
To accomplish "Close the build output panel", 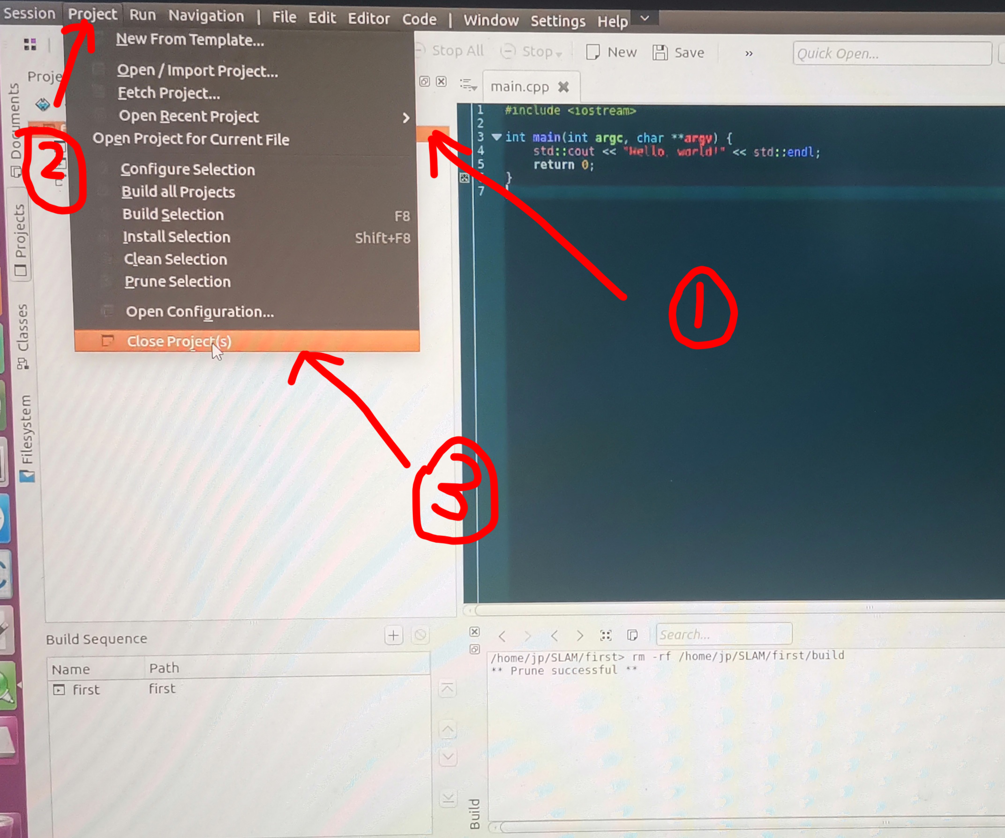I will [474, 632].
